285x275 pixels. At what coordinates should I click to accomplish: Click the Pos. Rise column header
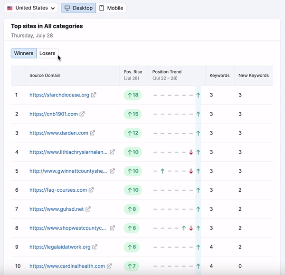click(x=133, y=75)
